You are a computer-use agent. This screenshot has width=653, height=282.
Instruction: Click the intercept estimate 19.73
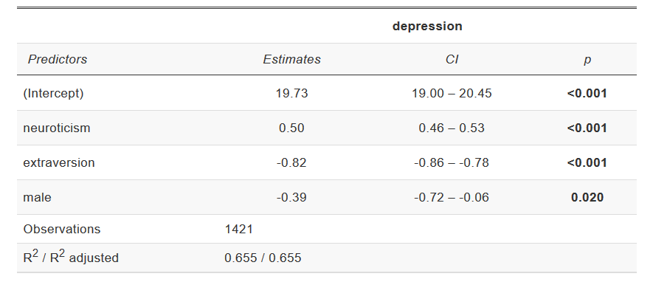(291, 93)
